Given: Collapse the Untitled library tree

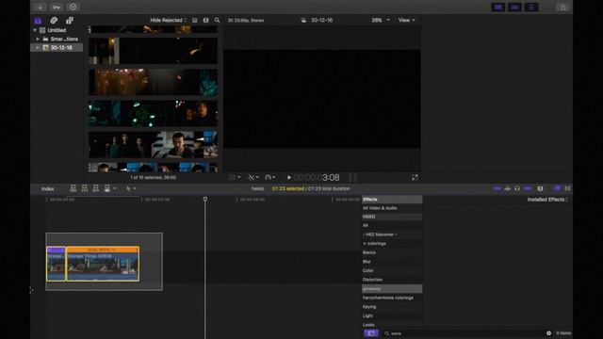Looking at the screenshot, I should tap(35, 30).
